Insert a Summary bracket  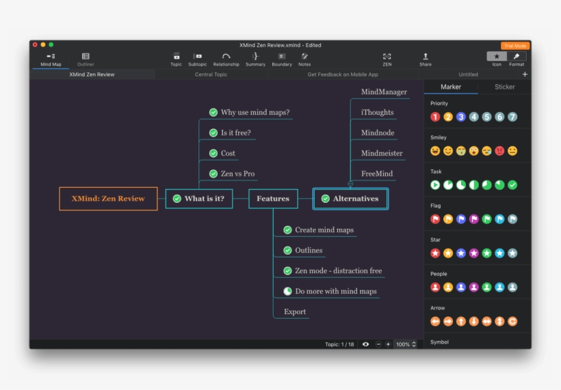[x=255, y=59]
